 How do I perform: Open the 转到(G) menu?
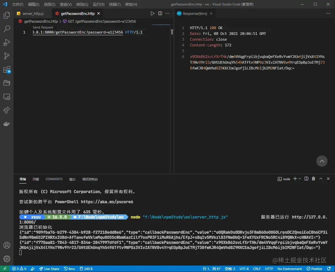(x=82, y=4)
